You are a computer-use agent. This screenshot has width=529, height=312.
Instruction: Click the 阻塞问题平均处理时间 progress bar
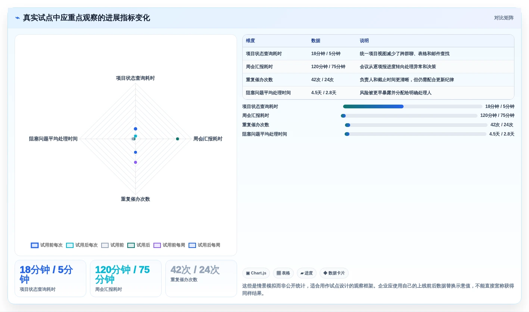pyautogui.click(x=416, y=134)
